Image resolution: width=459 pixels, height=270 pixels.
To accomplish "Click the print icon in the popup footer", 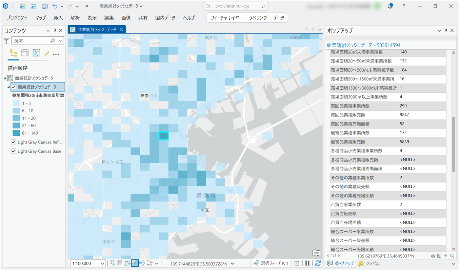I will pos(433,256).
